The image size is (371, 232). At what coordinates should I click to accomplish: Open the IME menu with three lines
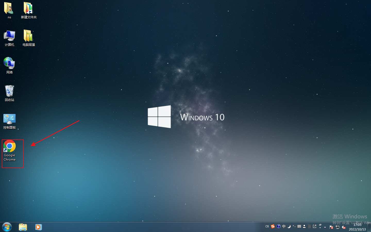[x=309, y=226]
